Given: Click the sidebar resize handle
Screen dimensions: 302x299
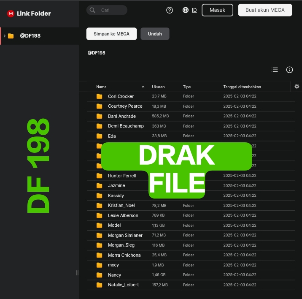Looking at the screenshot, I should [77, 273].
